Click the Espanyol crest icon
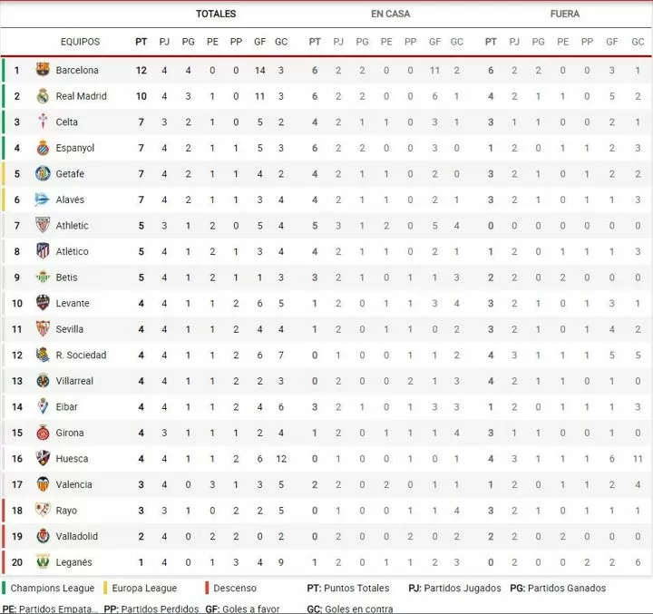Image resolution: width=653 pixels, height=614 pixels. pyautogui.click(x=43, y=148)
